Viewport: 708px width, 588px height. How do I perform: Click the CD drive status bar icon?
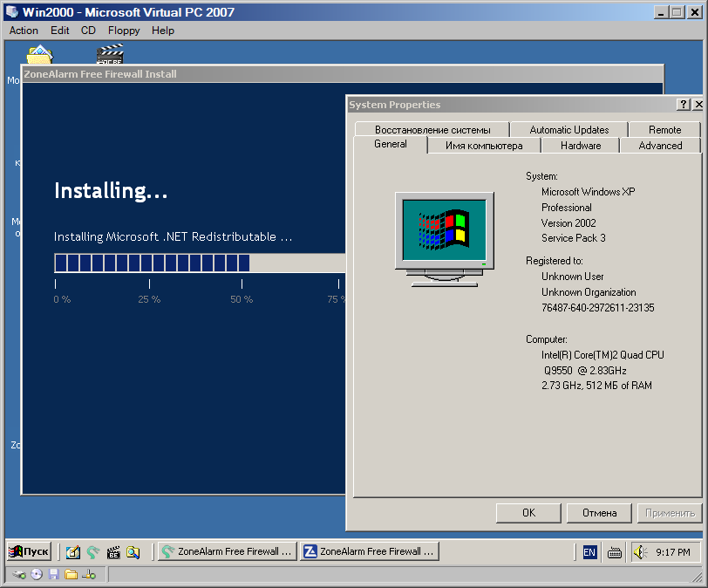click(x=37, y=574)
